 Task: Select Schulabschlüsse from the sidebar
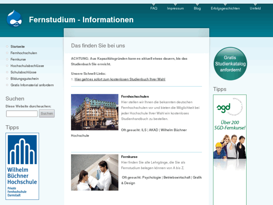(x=23, y=72)
